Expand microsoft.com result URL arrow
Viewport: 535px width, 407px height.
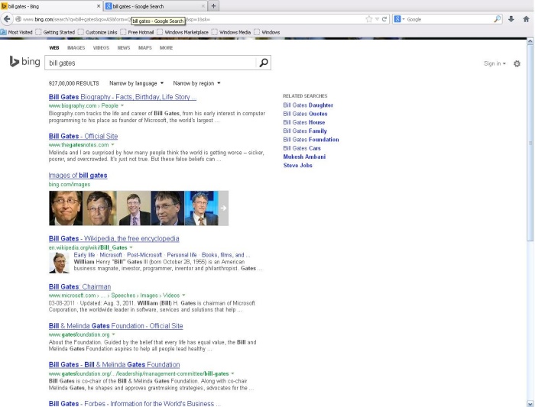point(183,296)
